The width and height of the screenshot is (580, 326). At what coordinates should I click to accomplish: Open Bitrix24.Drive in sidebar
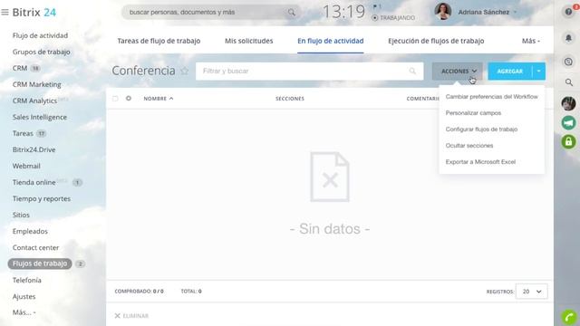34,149
